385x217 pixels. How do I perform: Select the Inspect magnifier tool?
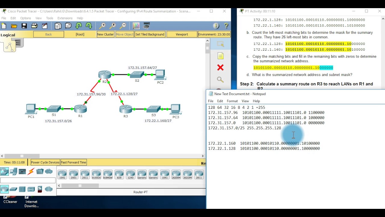click(220, 80)
